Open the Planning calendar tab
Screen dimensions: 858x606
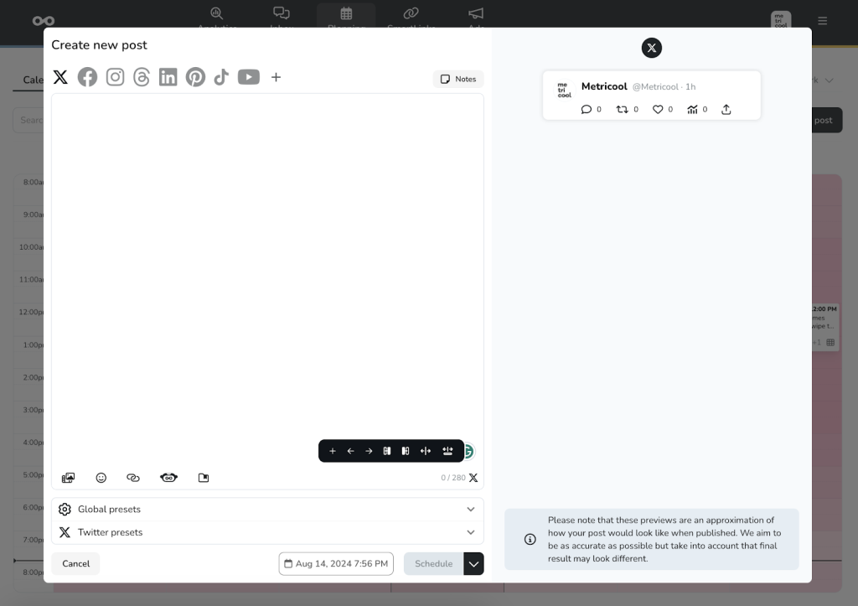tap(346, 17)
